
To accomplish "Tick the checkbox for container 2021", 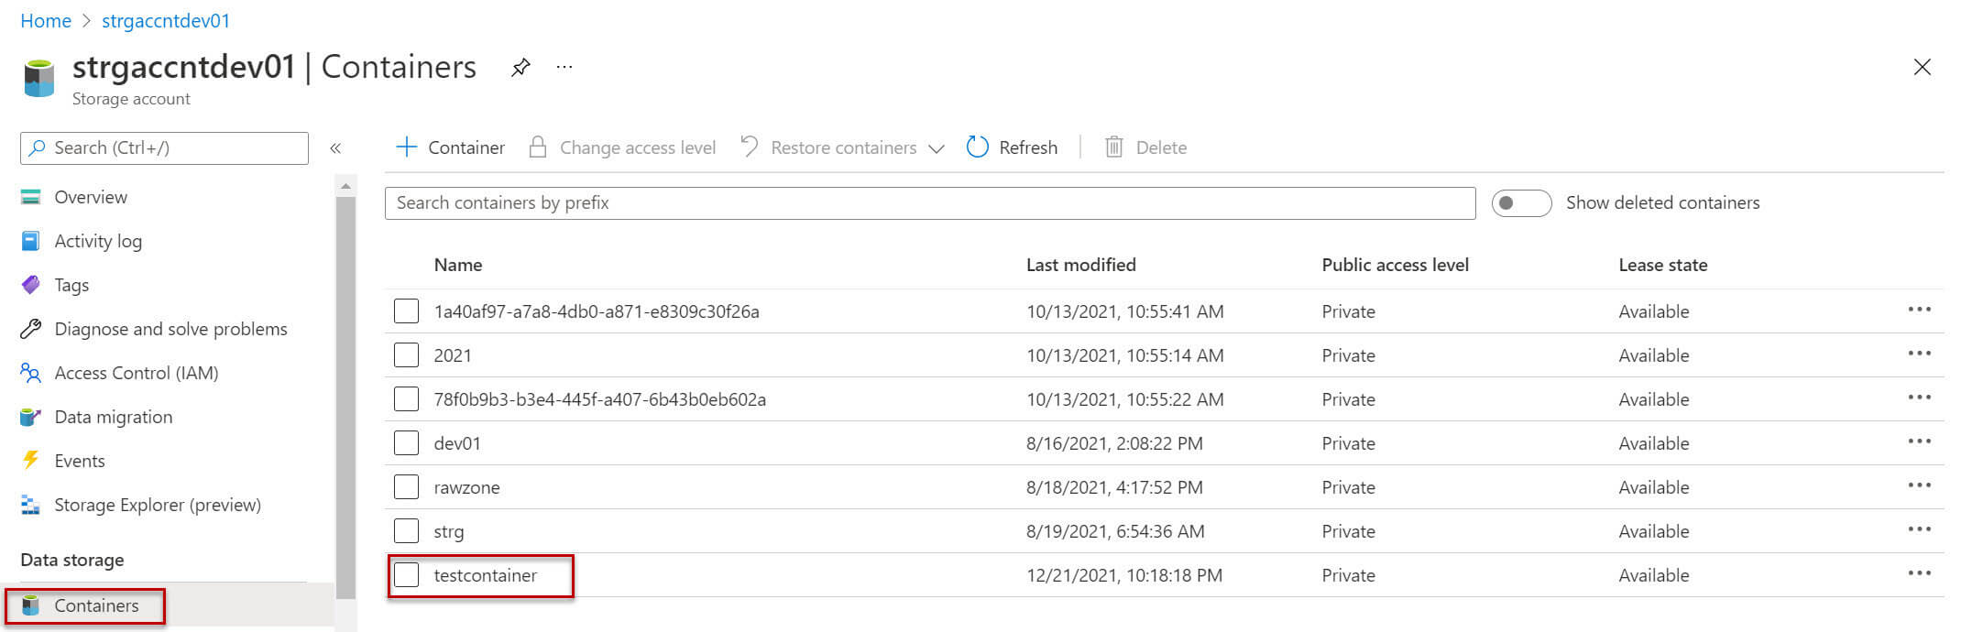I will [x=406, y=355].
